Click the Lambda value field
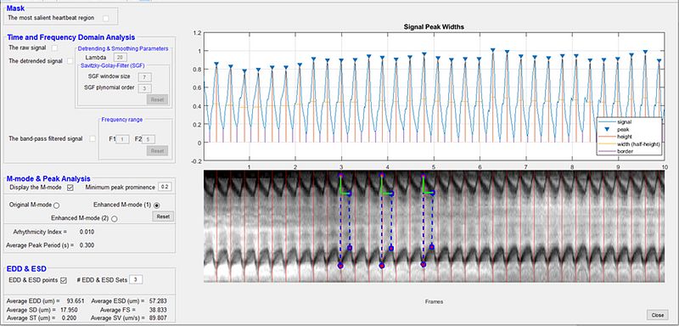The width and height of the screenshot is (679, 326). [120, 58]
